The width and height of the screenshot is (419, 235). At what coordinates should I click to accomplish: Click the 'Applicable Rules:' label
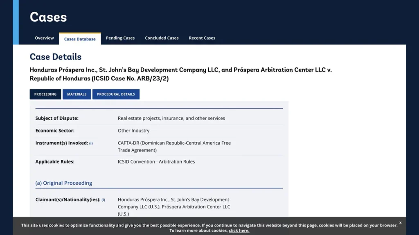(55, 161)
